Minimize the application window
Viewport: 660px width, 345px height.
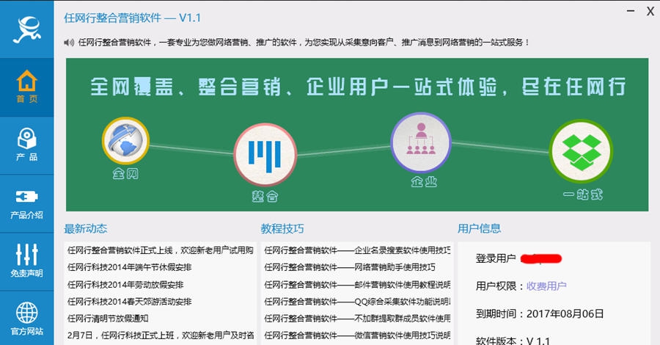pos(631,10)
